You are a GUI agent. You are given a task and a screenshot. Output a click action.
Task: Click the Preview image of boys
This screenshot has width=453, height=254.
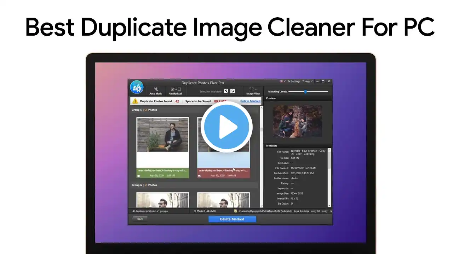(x=298, y=121)
